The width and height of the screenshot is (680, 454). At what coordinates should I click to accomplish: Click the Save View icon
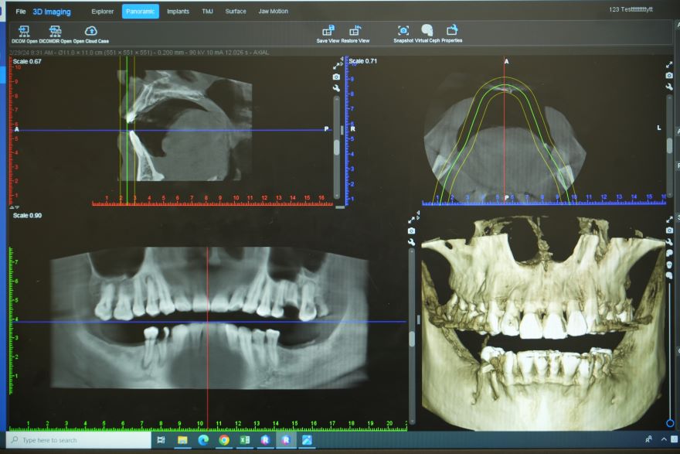(328, 31)
